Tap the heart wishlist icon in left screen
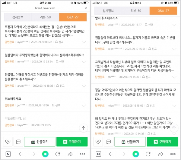Screen dimensions: 181x160 8,142
